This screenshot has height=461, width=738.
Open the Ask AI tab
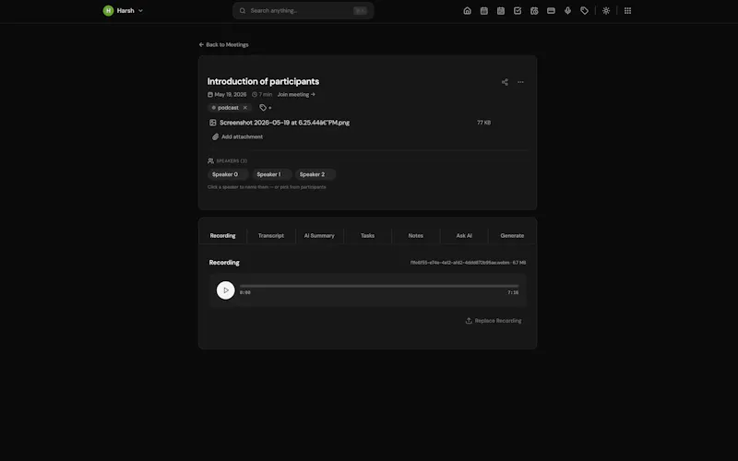tap(464, 236)
